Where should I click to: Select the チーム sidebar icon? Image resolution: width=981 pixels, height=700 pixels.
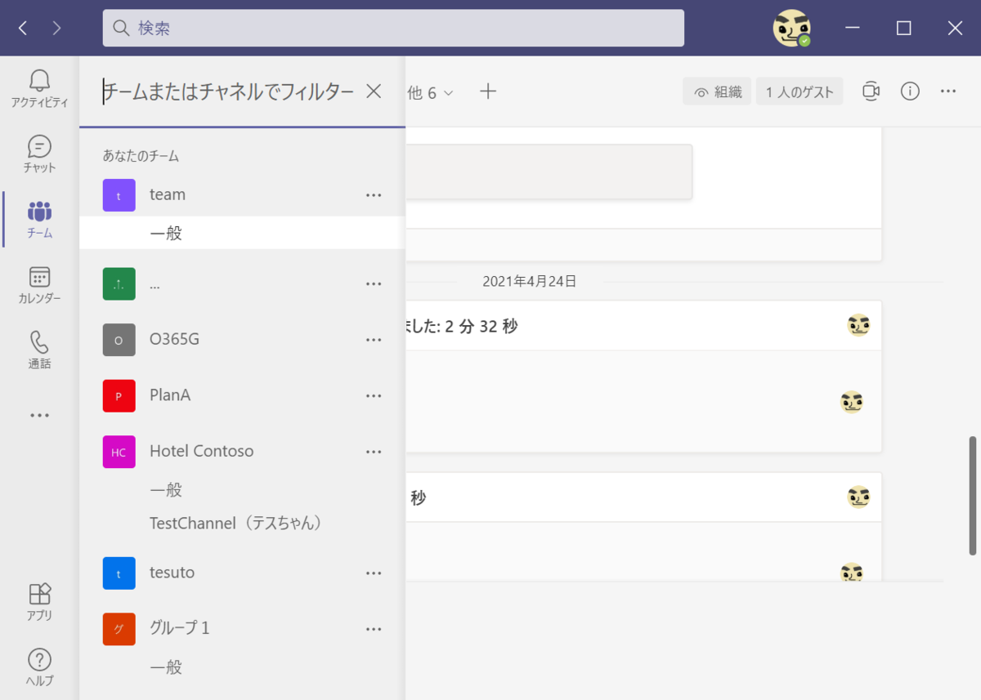point(39,219)
